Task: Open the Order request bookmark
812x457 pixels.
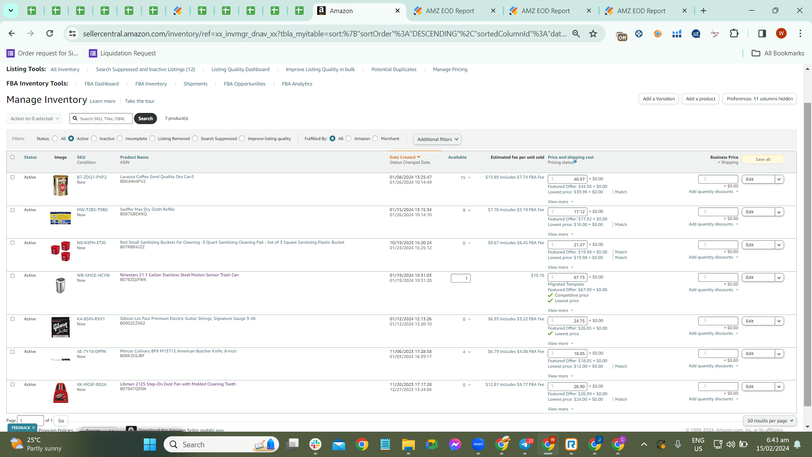Action: tap(43, 53)
